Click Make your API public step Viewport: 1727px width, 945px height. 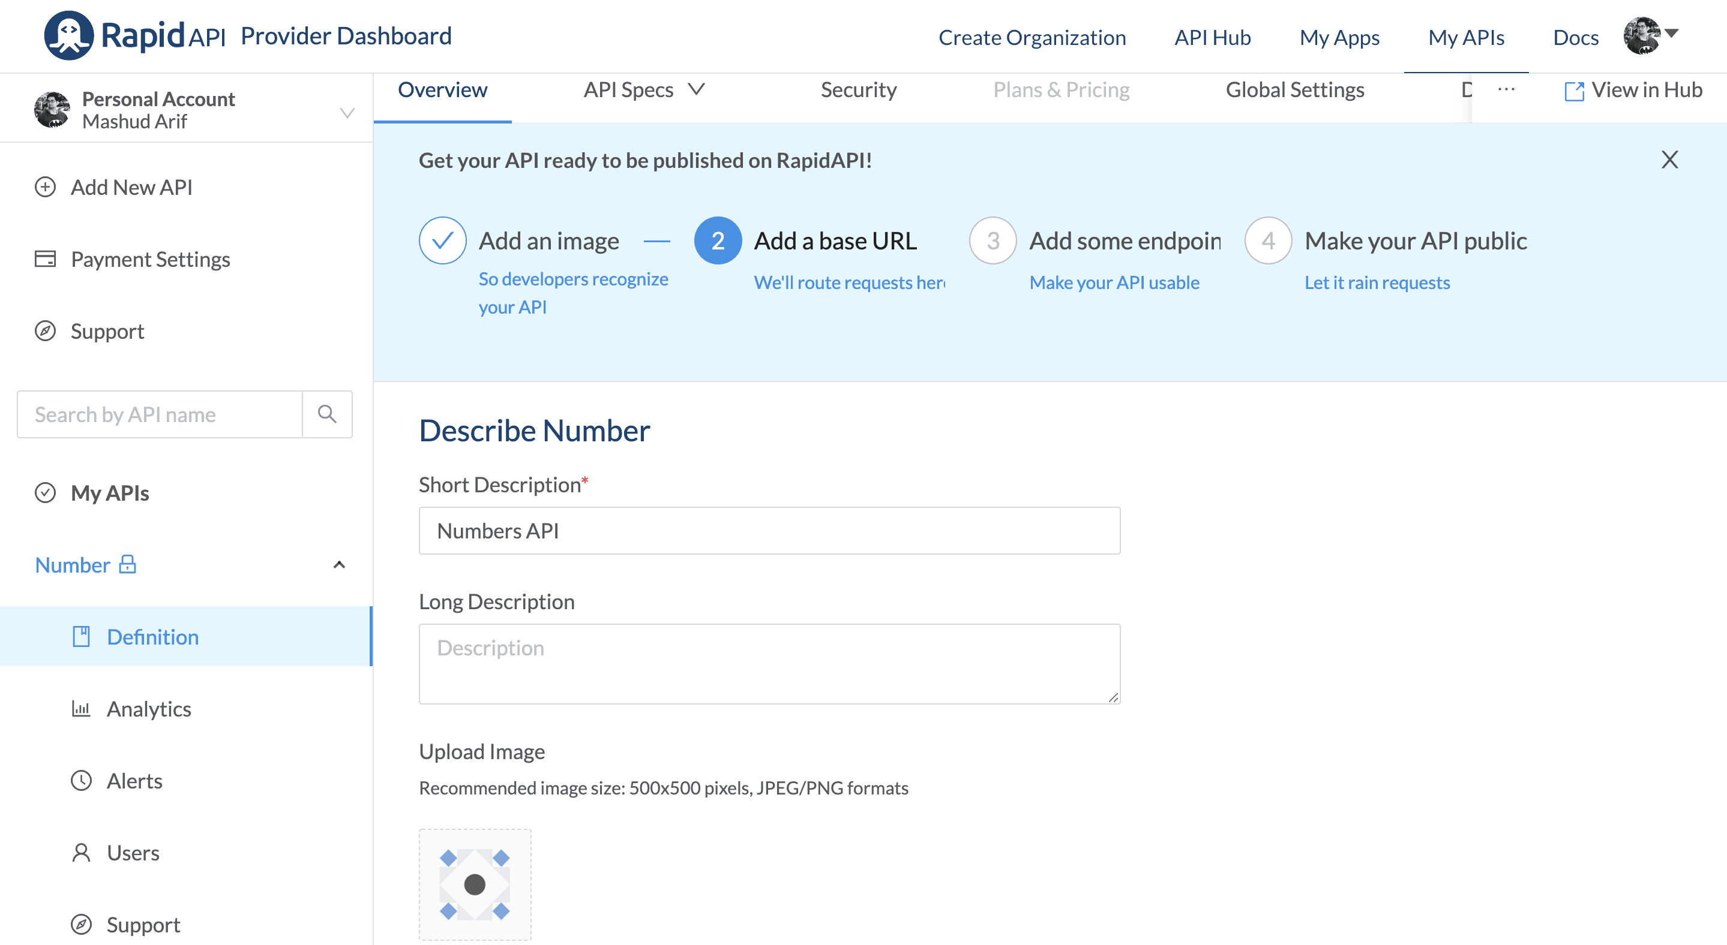[x=1415, y=240]
